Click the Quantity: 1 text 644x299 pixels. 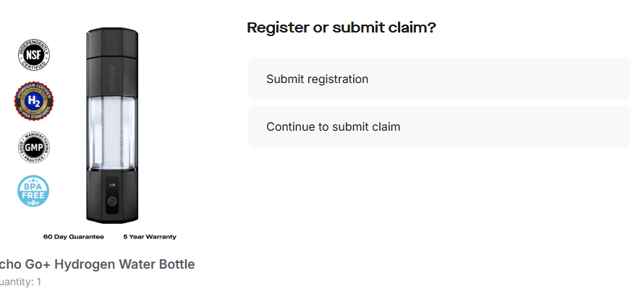(x=20, y=282)
